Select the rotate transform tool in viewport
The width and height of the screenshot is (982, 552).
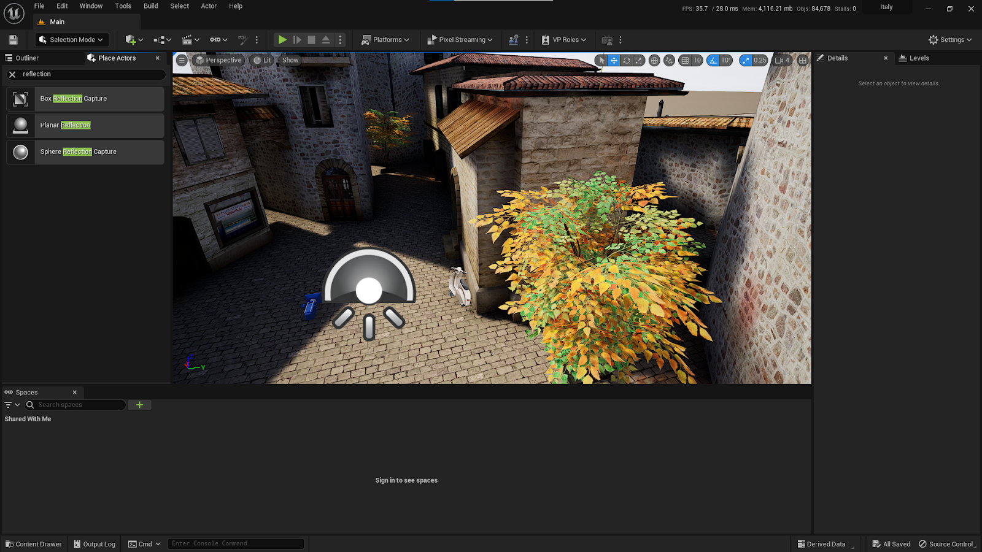pos(627,60)
